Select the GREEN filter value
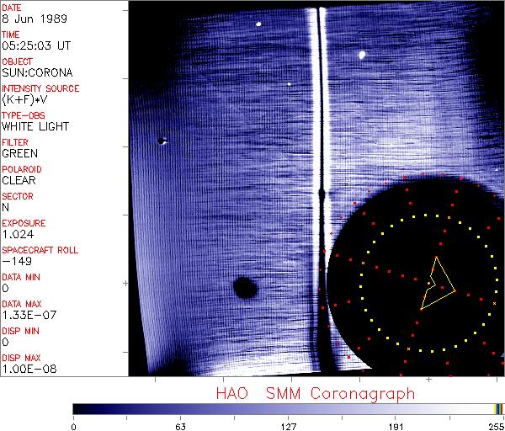505x431 pixels. [19, 153]
